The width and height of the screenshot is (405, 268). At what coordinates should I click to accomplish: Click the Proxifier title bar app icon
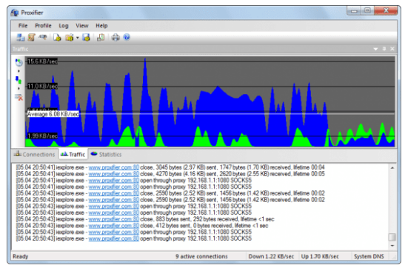coord(15,13)
